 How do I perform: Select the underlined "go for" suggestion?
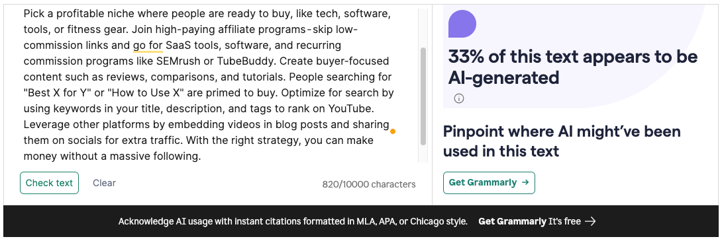148,46
